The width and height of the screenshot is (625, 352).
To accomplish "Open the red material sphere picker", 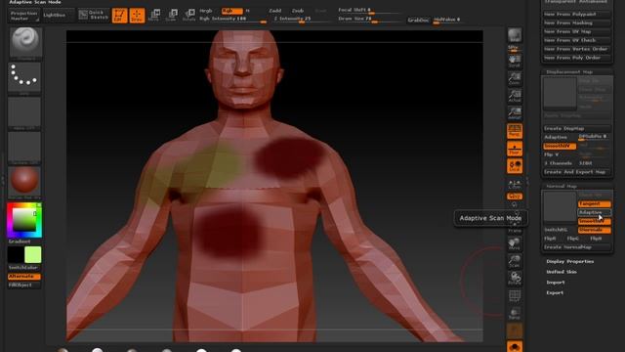I will [24, 182].
